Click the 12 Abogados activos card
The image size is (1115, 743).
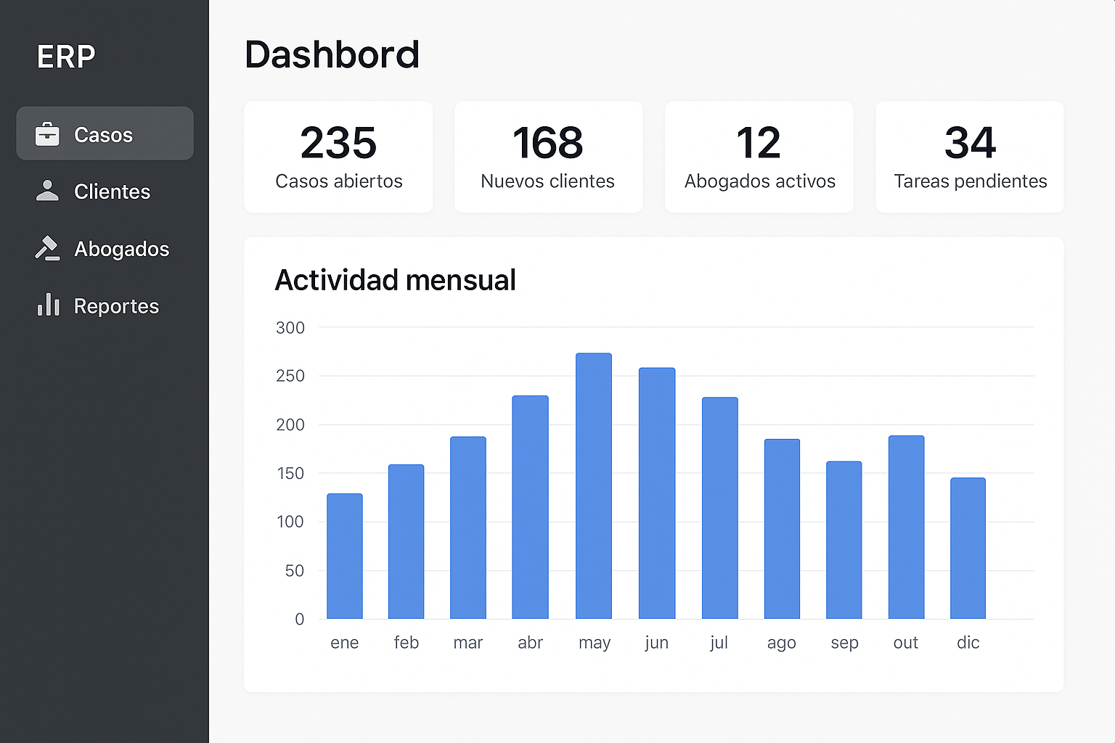point(759,157)
